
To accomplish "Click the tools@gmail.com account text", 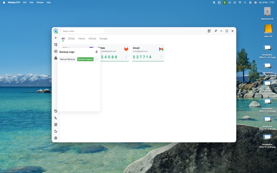I will (x=140, y=51).
